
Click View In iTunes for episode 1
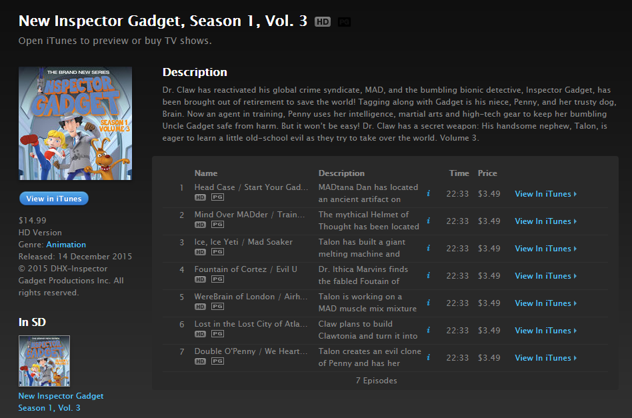pyautogui.click(x=546, y=194)
